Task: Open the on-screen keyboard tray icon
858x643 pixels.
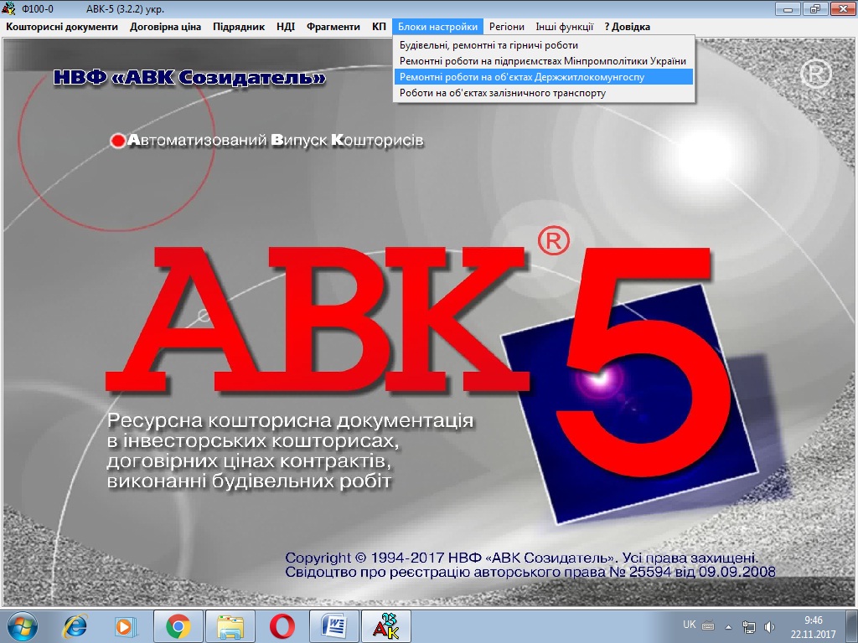Action: pyautogui.click(x=708, y=625)
